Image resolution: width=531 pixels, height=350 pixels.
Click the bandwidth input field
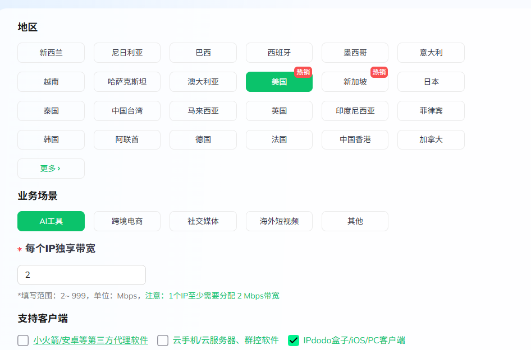pyautogui.click(x=81, y=275)
